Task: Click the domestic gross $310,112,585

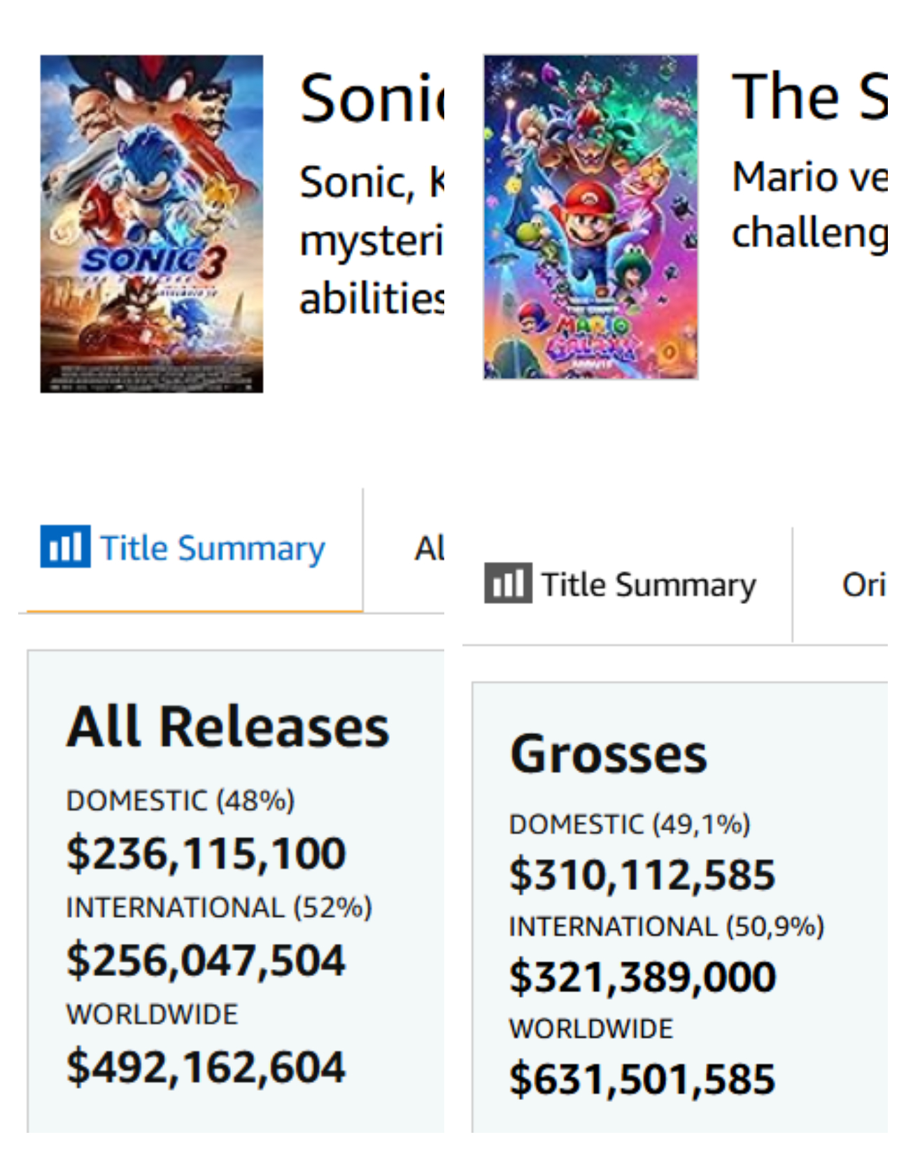Action: point(642,875)
